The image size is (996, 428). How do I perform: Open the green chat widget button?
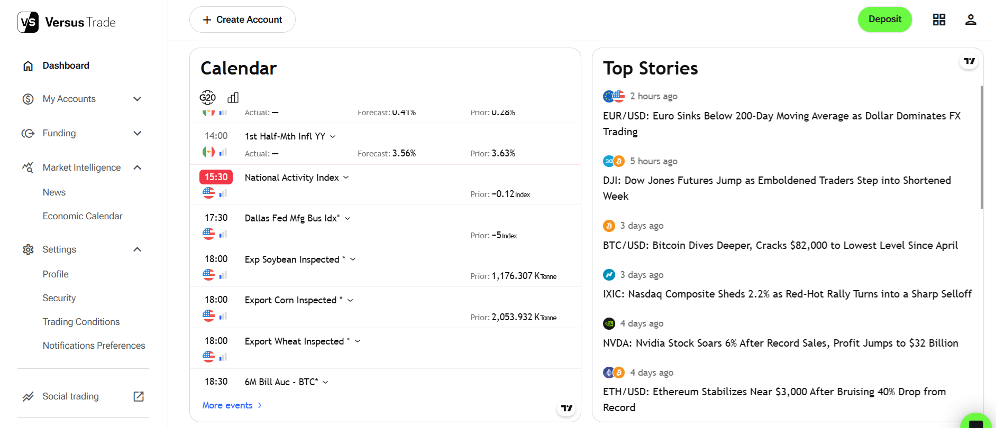(976, 422)
